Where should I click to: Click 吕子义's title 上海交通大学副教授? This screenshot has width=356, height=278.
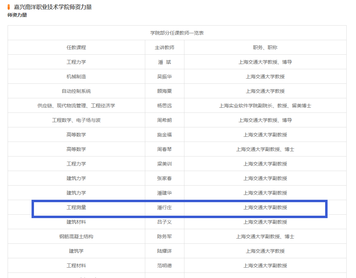265,222
